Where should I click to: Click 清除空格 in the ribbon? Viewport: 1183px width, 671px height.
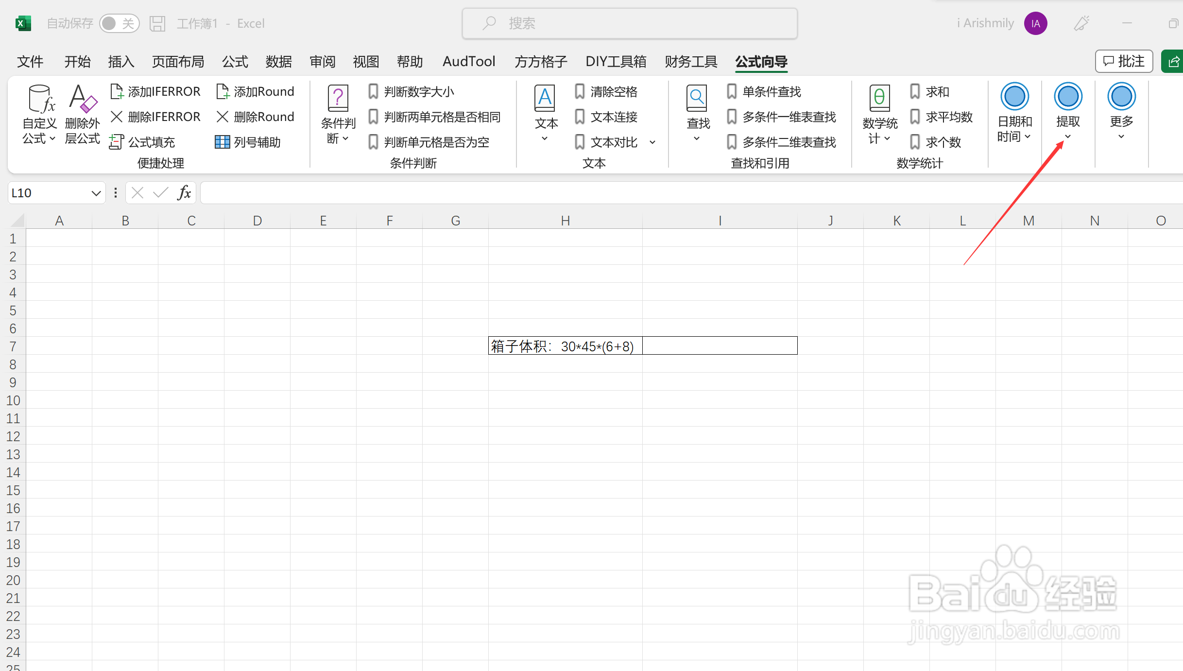click(x=606, y=91)
